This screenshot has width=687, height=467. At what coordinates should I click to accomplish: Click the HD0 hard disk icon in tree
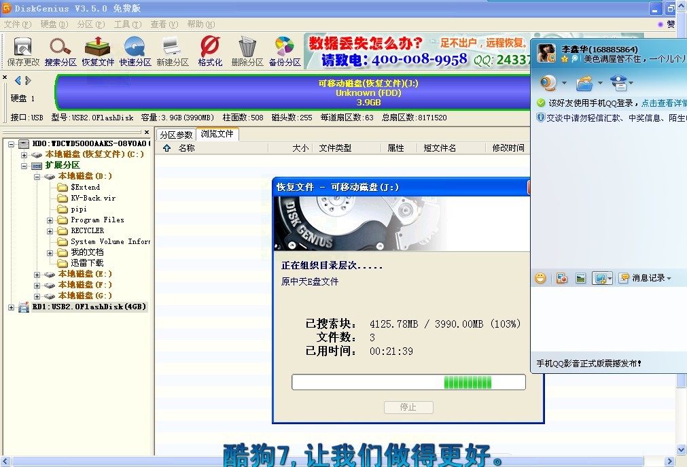click(24, 143)
